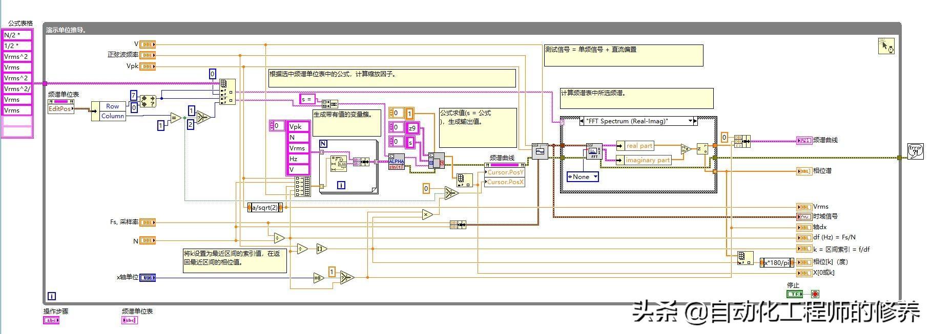Click the Wait timing icon
Viewport: 931px width, 334px height.
(x=885, y=46)
